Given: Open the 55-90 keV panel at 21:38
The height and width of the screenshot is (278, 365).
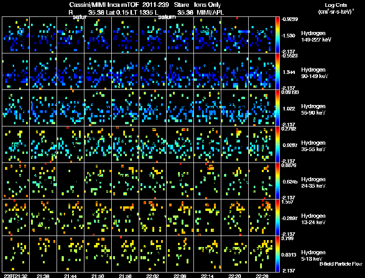Looking at the screenshot, I should pos(43,108).
